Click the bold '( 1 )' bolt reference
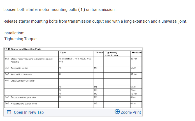195x121 pixels. click(81, 10)
